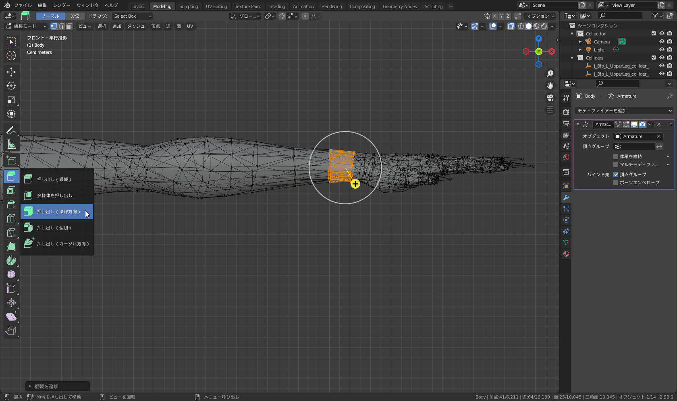
Task: Switch to the Sculpting workspace tab
Action: (189, 6)
